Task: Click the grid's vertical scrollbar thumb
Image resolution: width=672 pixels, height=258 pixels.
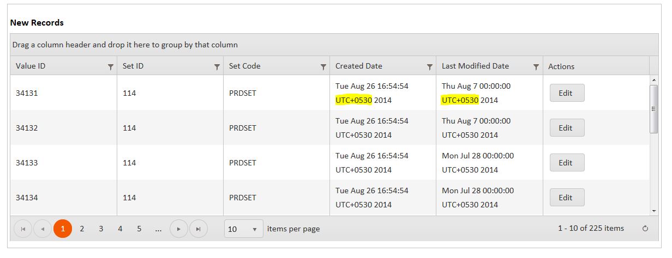Action: (655, 109)
